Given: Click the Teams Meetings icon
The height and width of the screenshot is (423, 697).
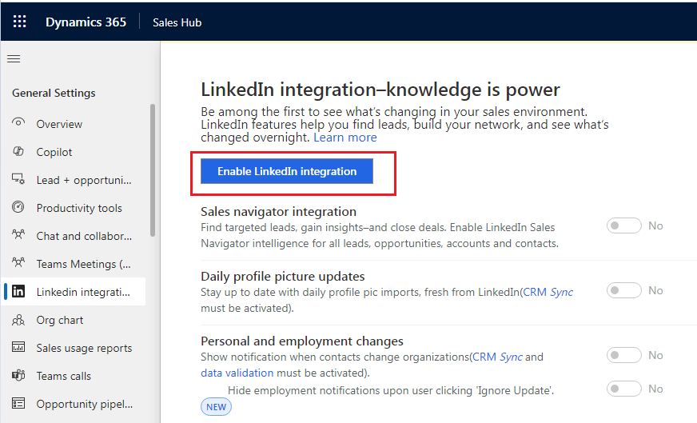Looking at the screenshot, I should coord(18,262).
